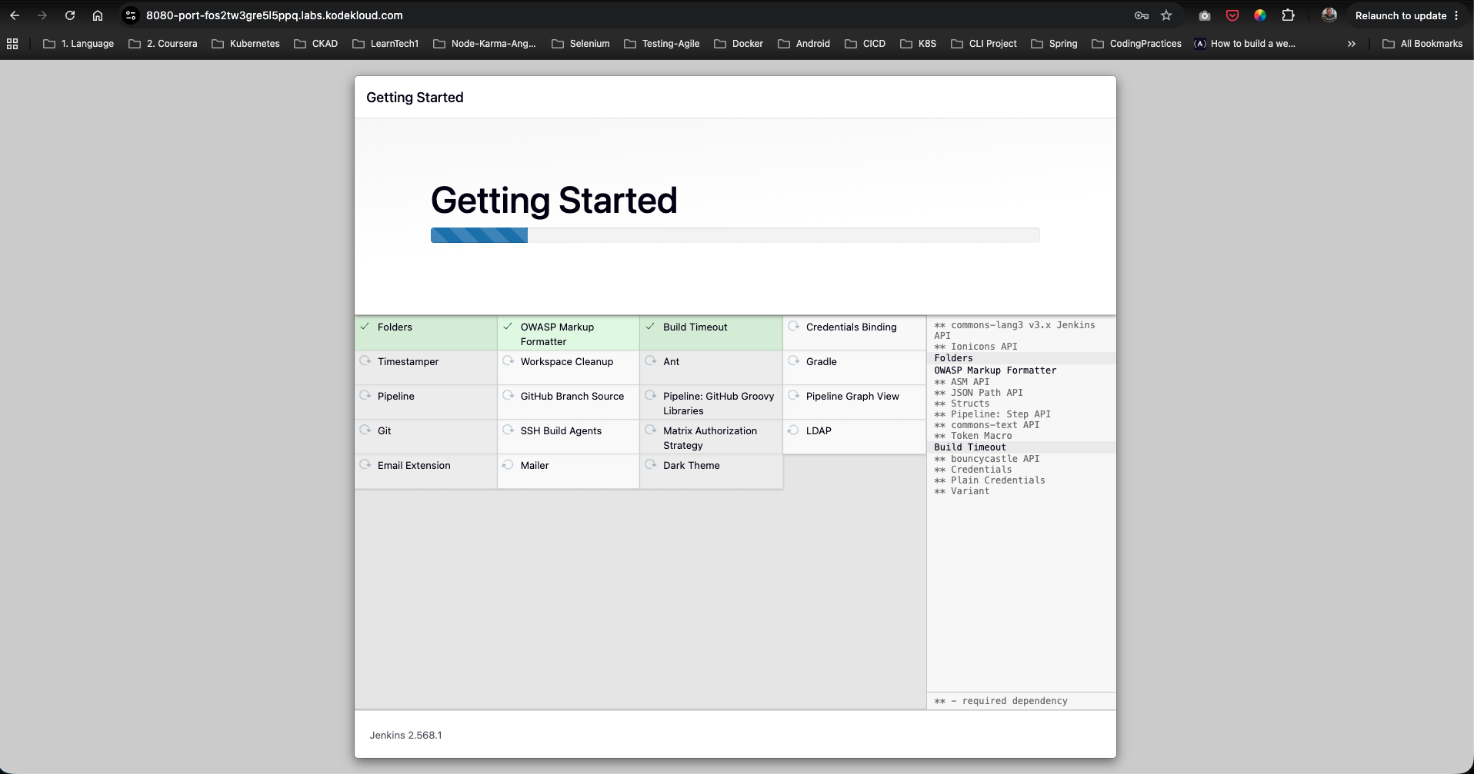Click the Plain Credentials log entry
The height and width of the screenshot is (774, 1474).
coord(989,480)
